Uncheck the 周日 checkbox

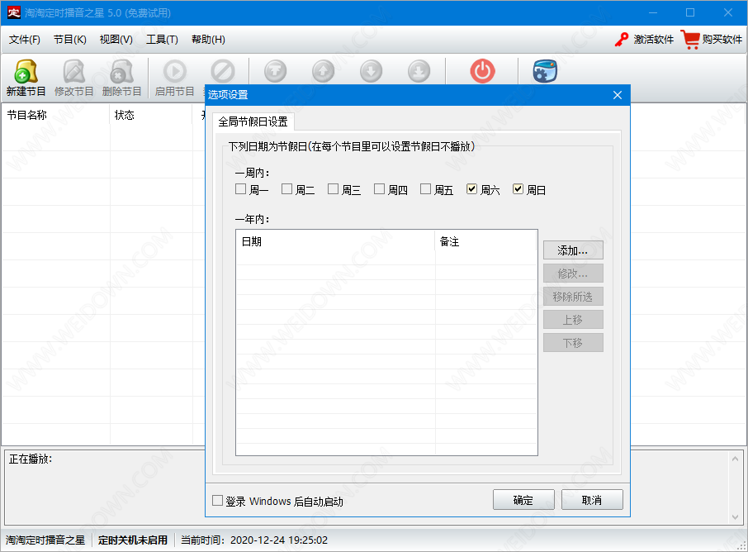tap(518, 189)
